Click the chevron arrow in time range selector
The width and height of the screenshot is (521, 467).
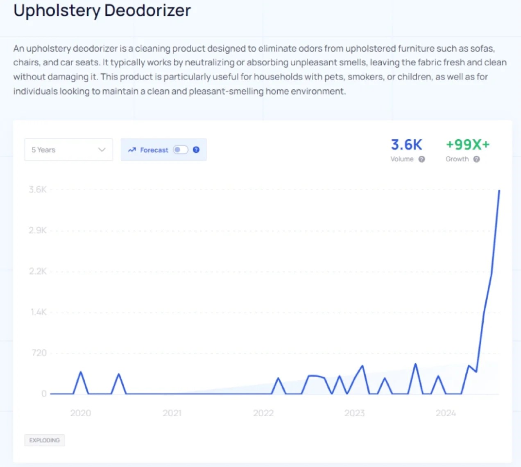102,150
